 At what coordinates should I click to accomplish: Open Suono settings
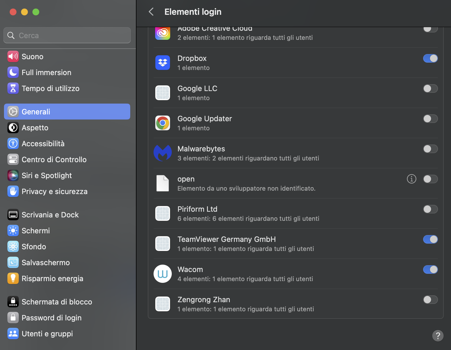click(x=67, y=56)
